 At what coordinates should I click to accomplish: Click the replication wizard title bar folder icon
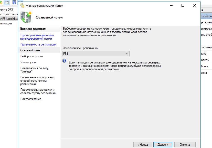[x=22, y=6]
